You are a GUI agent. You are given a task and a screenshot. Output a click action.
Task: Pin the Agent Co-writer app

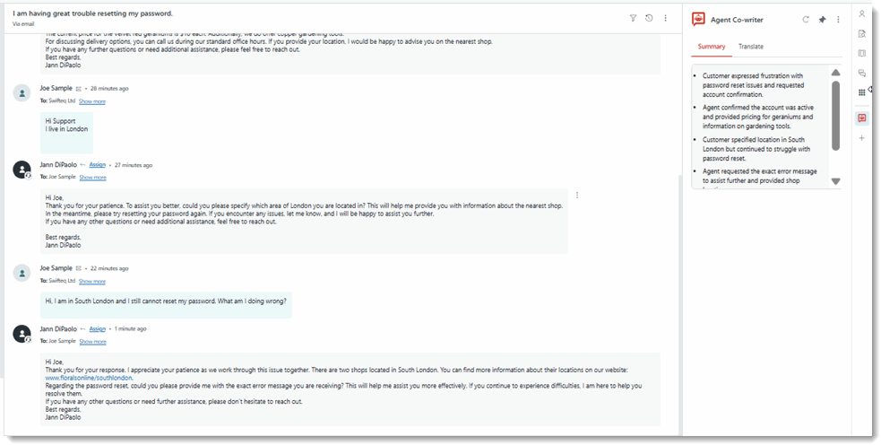point(822,19)
